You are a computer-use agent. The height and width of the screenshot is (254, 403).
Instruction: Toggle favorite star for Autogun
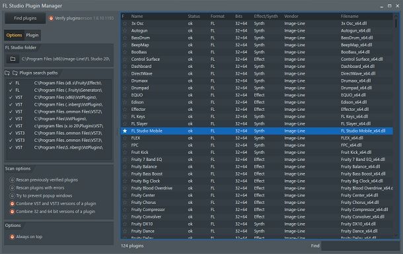click(125, 30)
